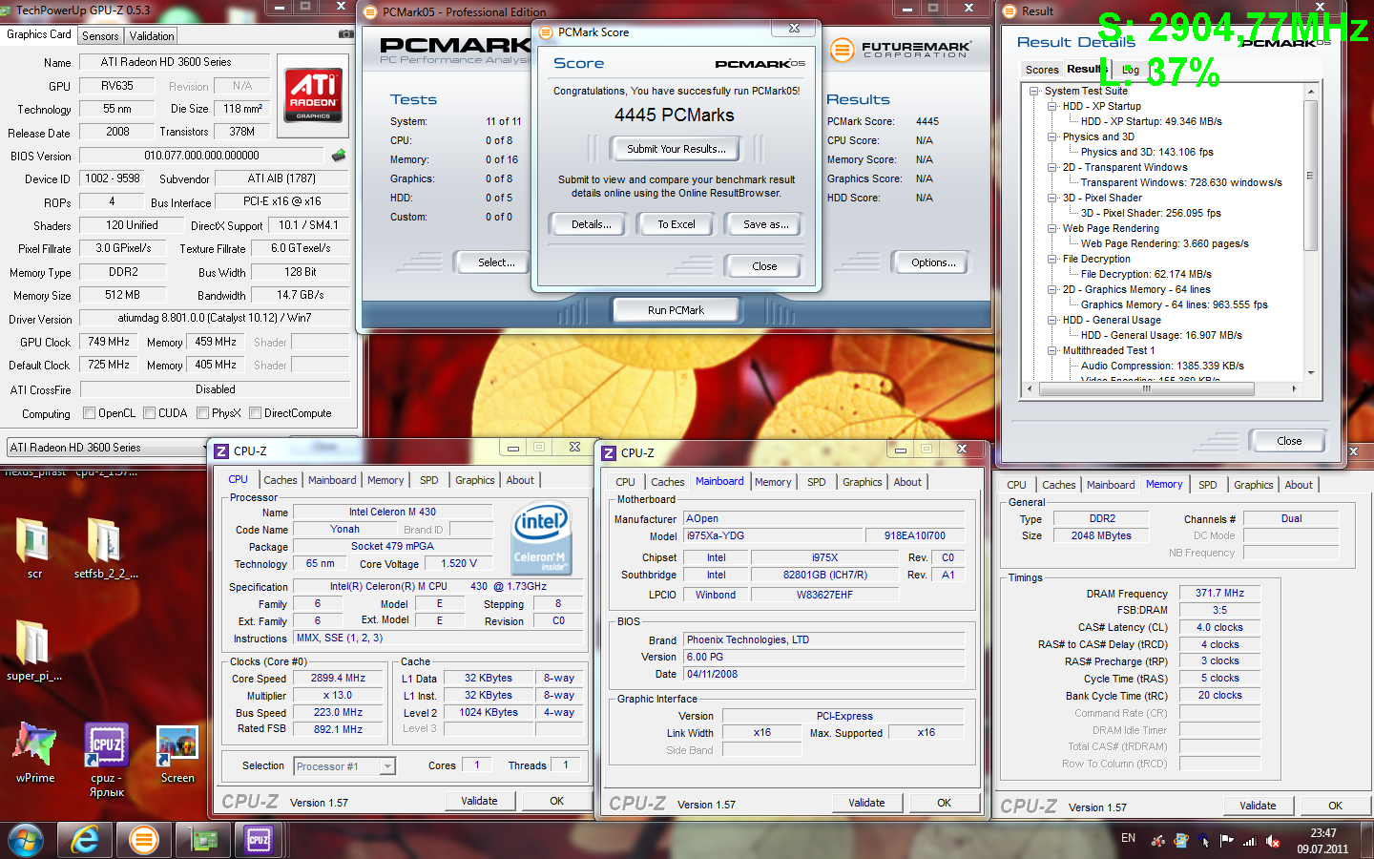Click the DRAM Frequency value 371.7 MHz
Viewport: 1374px width, 859px height.
tap(1219, 593)
